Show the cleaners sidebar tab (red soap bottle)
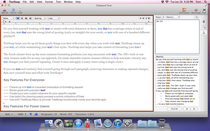This screenshot has width=210, height=131. [204, 21]
